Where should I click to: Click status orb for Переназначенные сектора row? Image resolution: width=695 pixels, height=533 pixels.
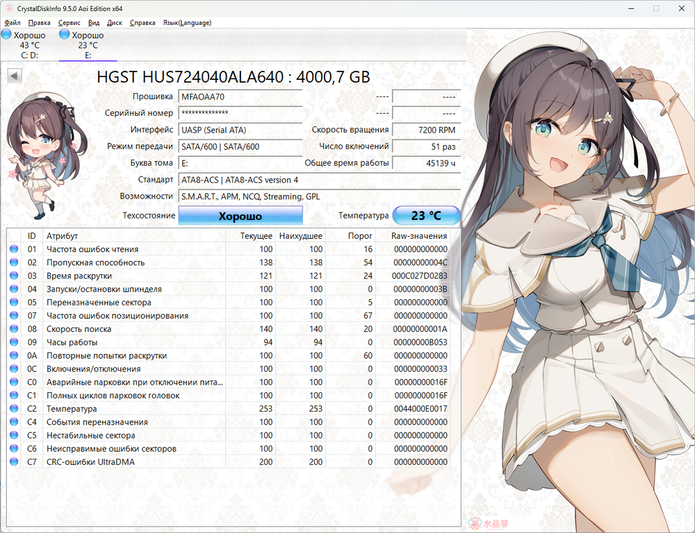[14, 303]
